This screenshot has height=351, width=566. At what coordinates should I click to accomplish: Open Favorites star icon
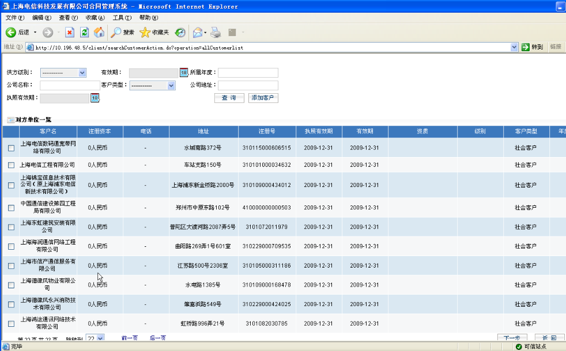coord(145,32)
